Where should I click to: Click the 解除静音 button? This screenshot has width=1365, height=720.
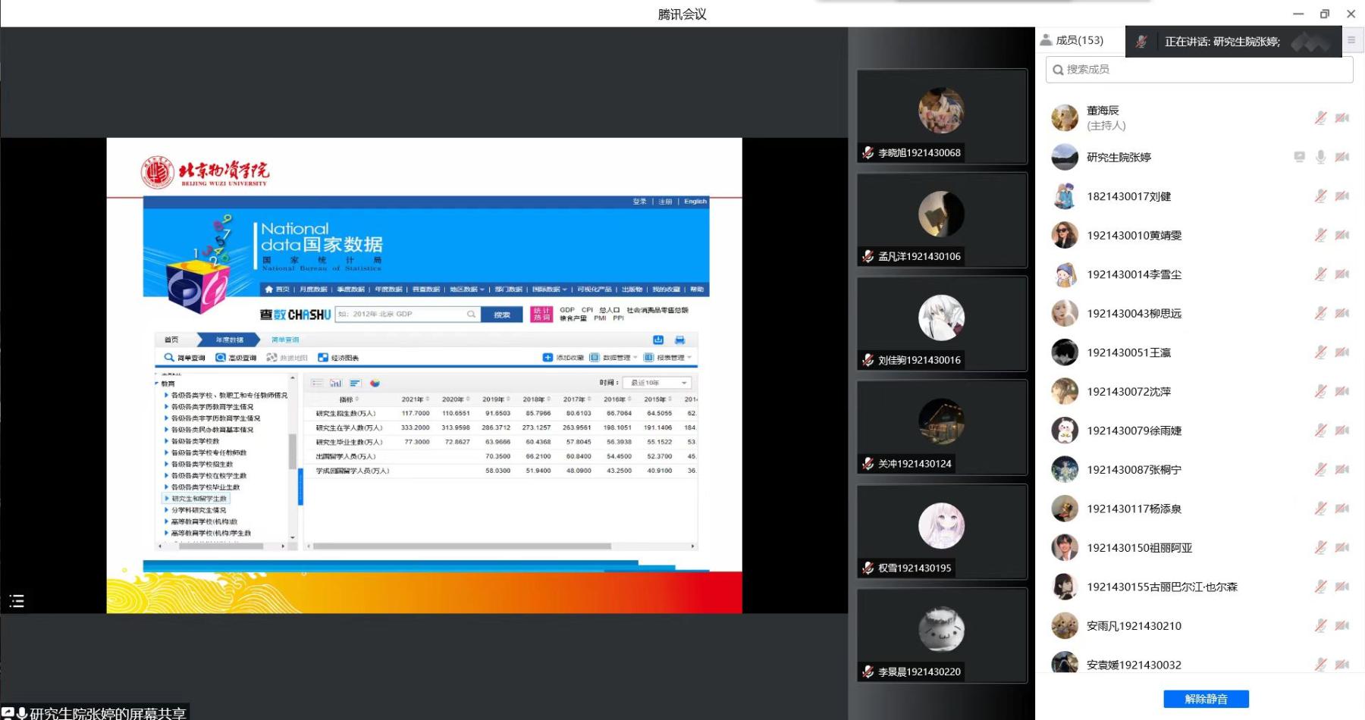pyautogui.click(x=1206, y=699)
